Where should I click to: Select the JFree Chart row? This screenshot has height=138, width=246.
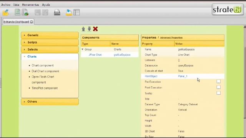click(x=110, y=55)
